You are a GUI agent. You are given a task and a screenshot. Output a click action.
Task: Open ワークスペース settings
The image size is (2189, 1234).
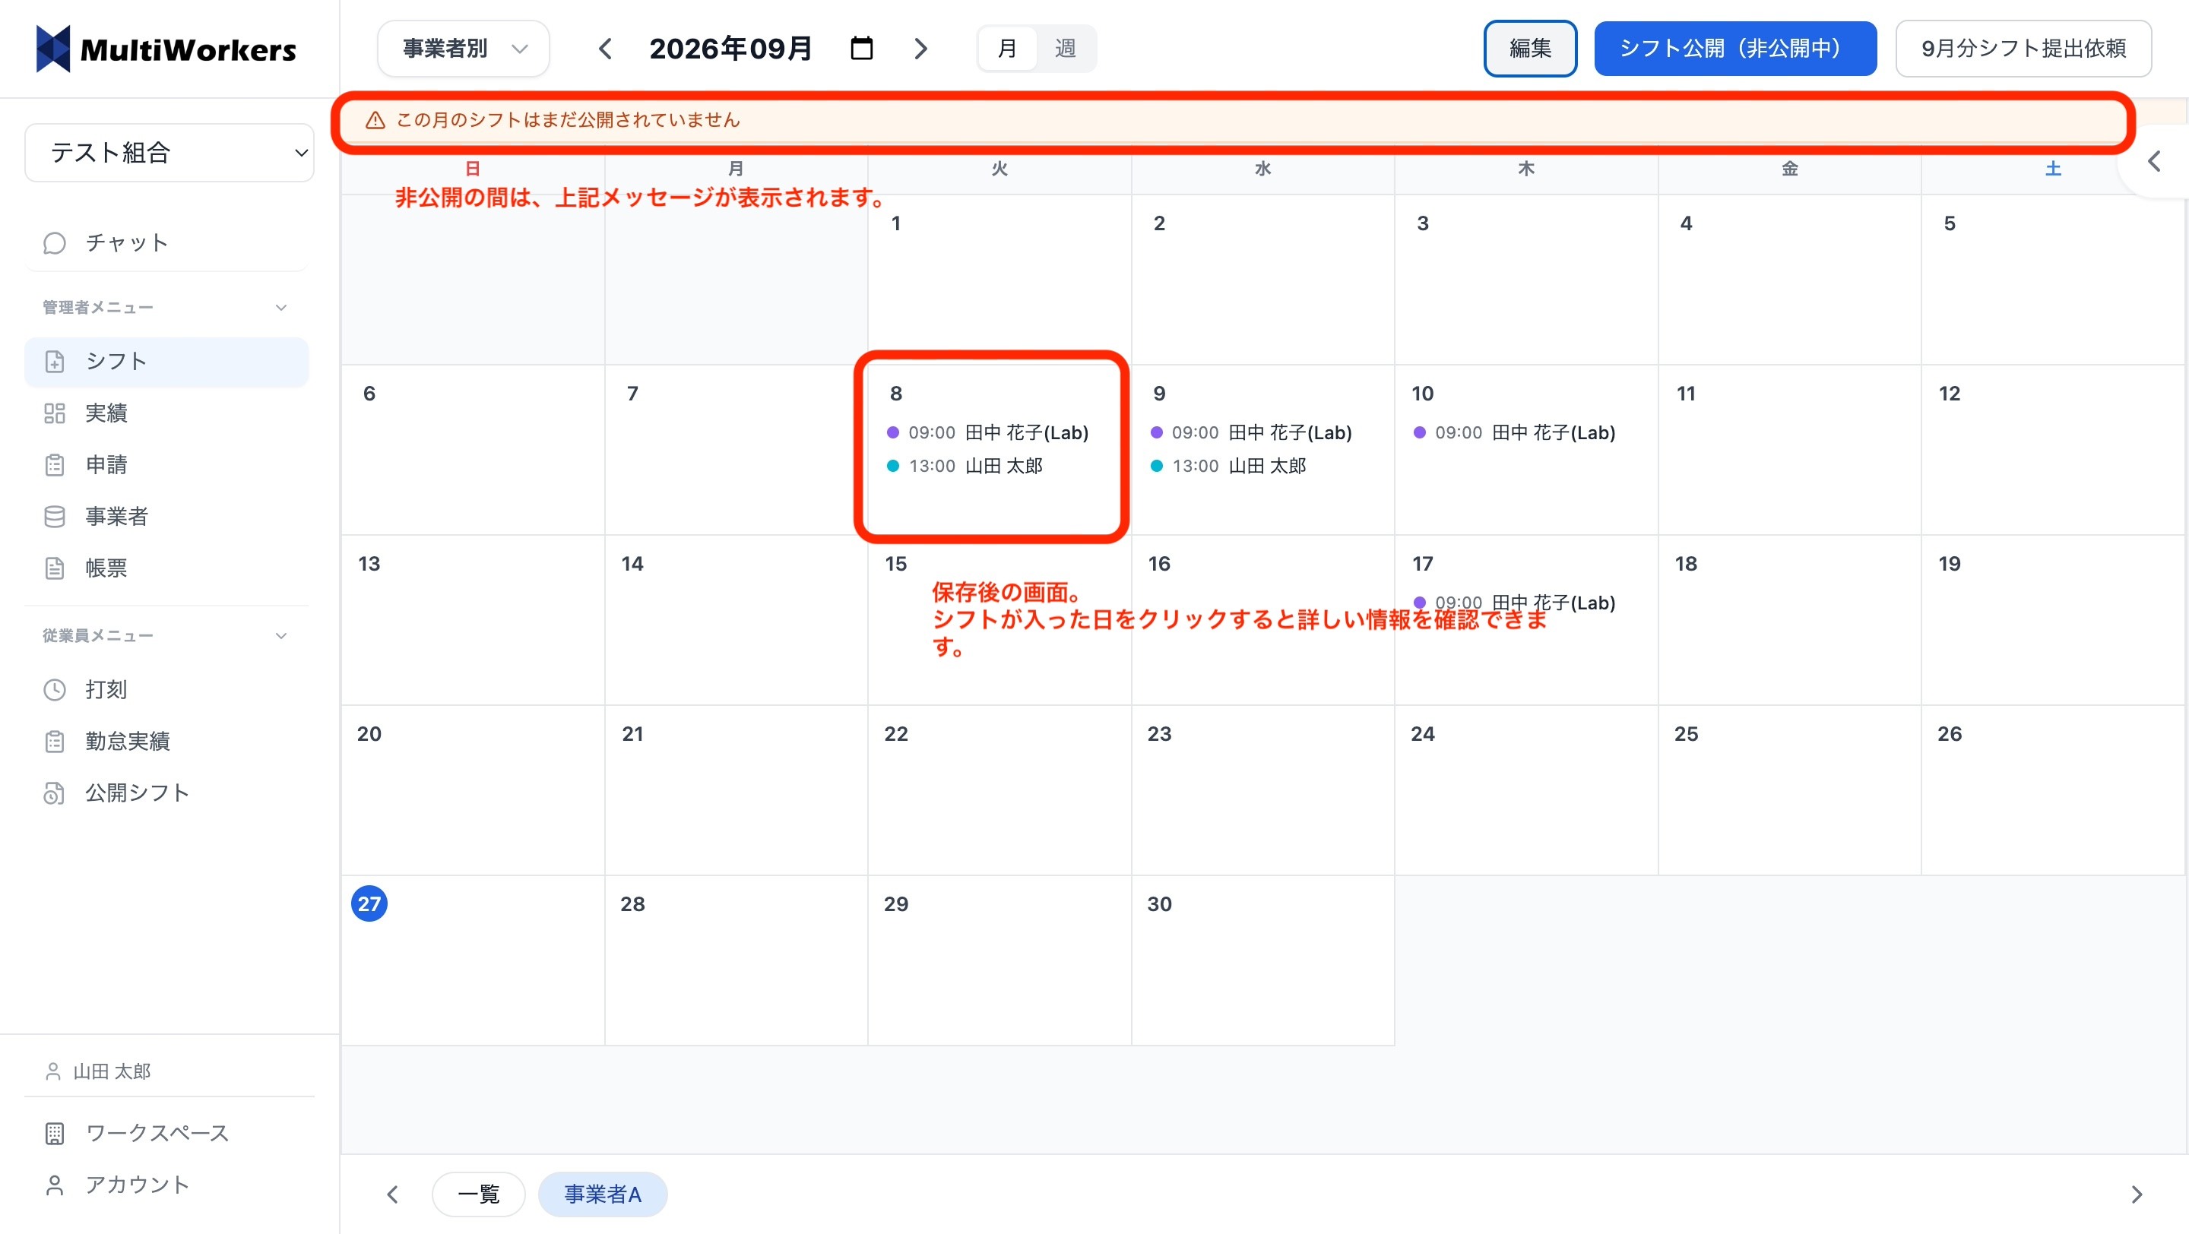click(166, 1133)
